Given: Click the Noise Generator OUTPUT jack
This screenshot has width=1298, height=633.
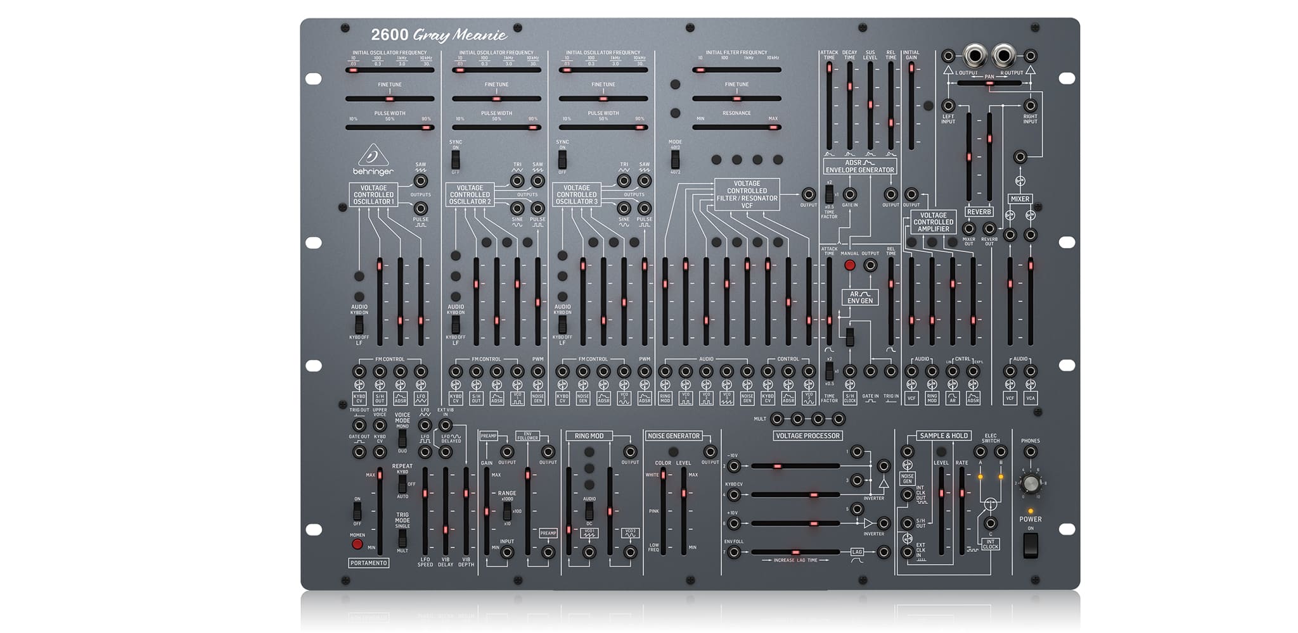Looking at the screenshot, I should [710, 451].
